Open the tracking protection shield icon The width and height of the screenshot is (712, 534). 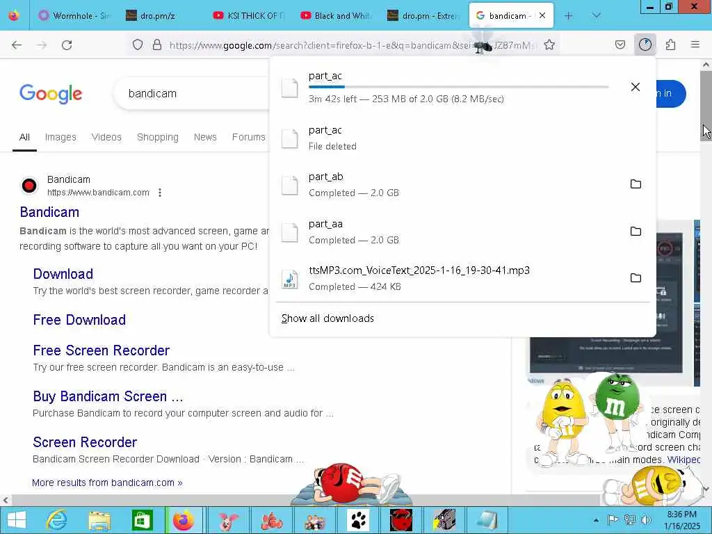(138, 44)
